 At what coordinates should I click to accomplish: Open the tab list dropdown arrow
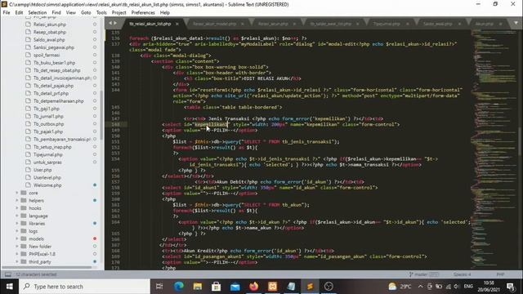(x=516, y=23)
